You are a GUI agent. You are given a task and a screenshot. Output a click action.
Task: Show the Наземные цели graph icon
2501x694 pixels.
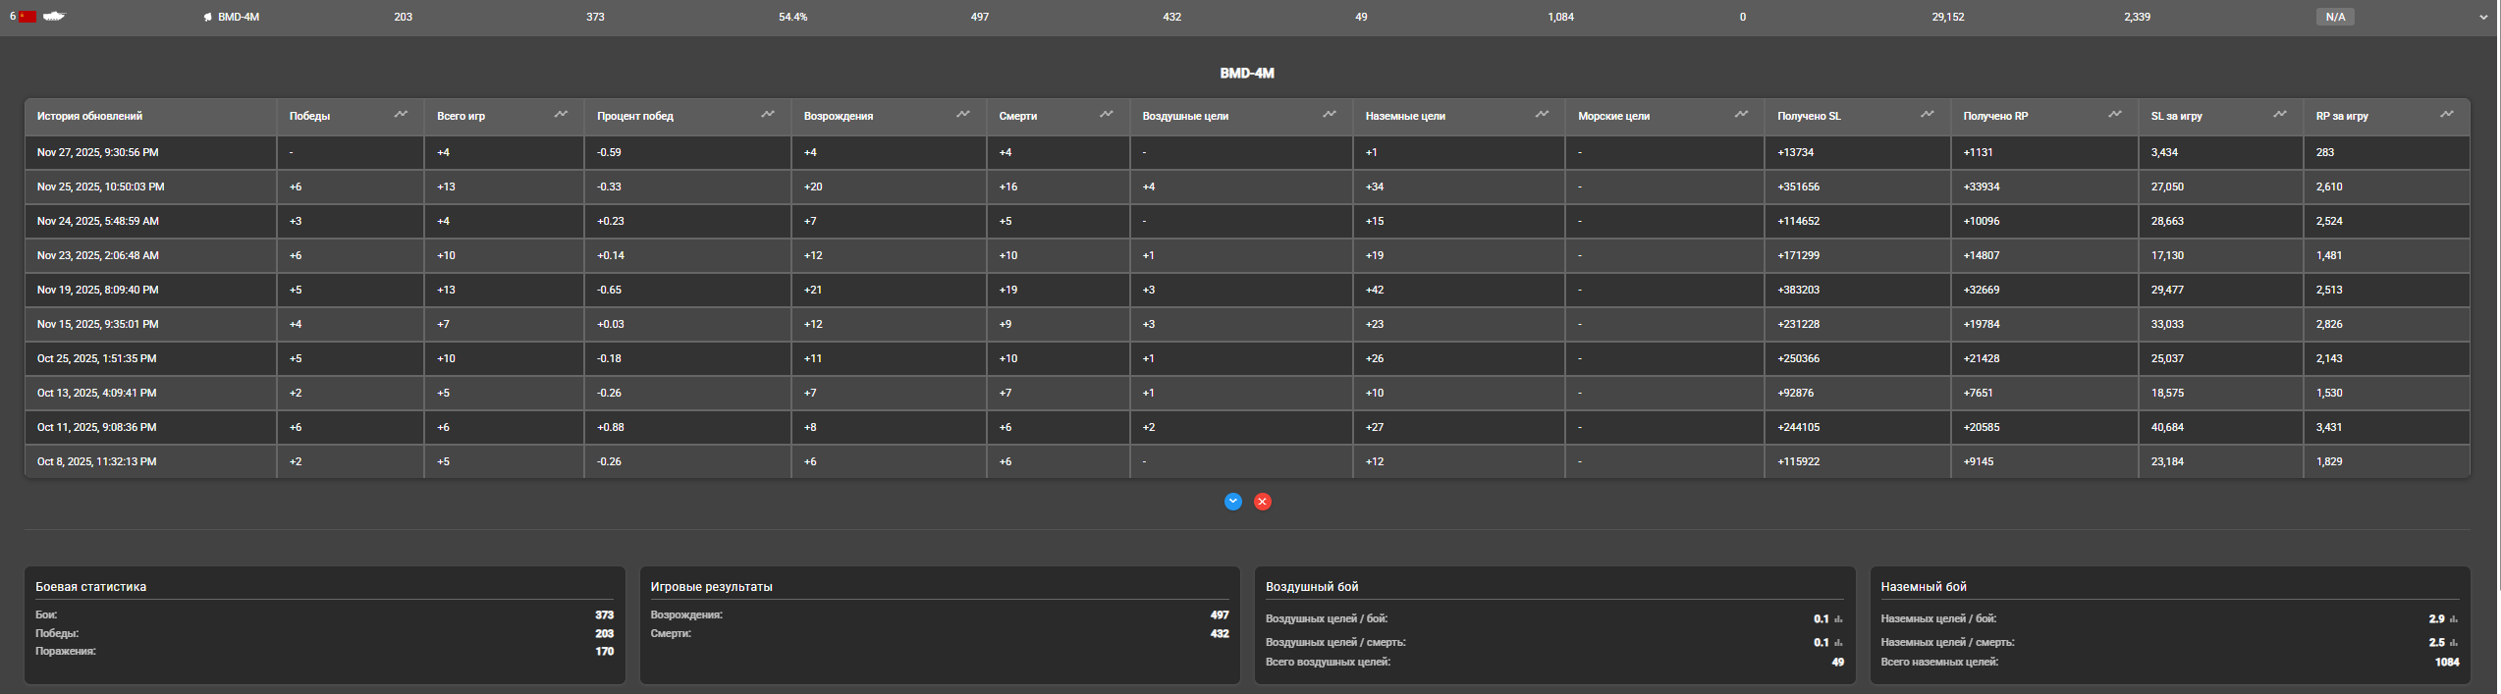tap(1542, 115)
